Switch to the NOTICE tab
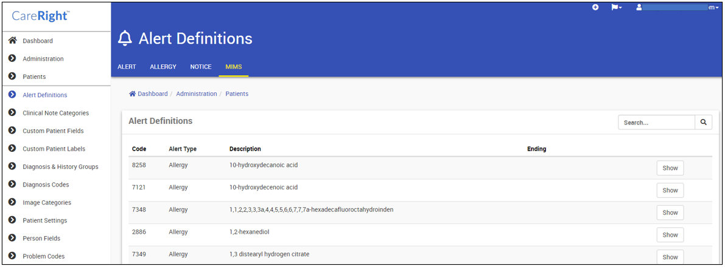The height and width of the screenshot is (269, 725). point(201,67)
